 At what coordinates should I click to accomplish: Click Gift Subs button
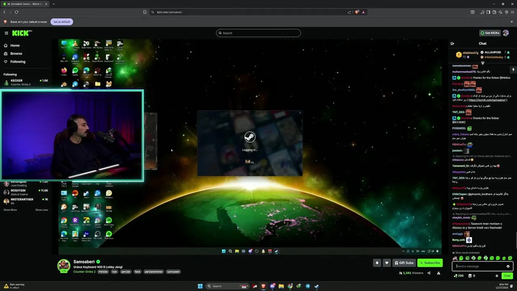pos(404,263)
